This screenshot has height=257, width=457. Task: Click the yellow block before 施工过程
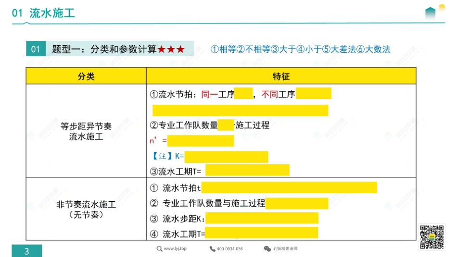(x=226, y=125)
